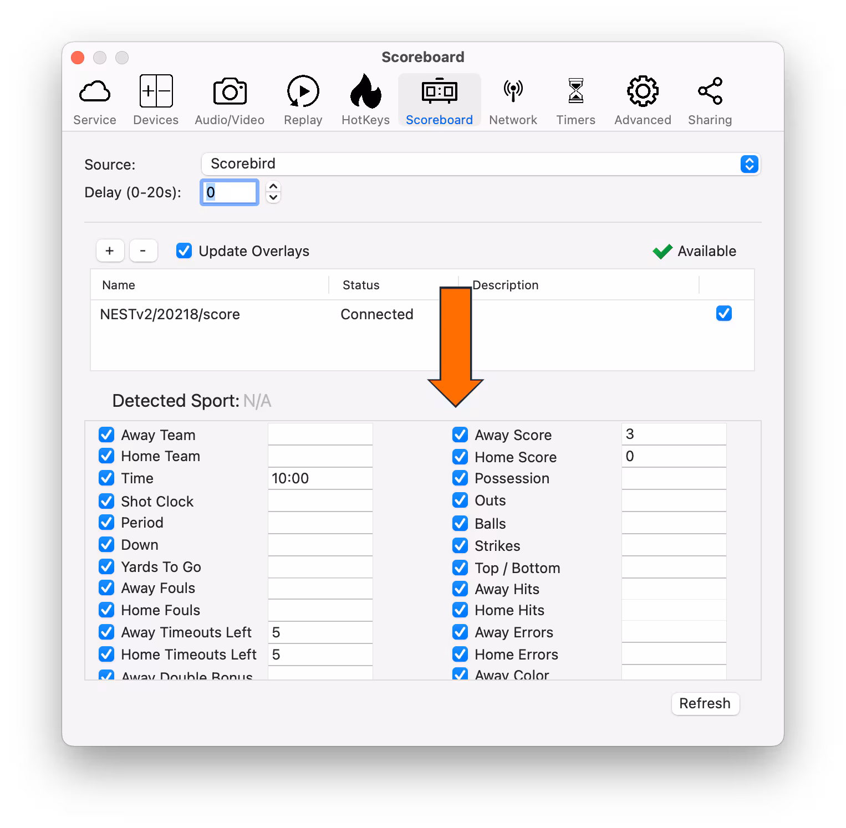The height and width of the screenshot is (828, 846).
Task: Click the Delay input field
Action: click(x=229, y=192)
